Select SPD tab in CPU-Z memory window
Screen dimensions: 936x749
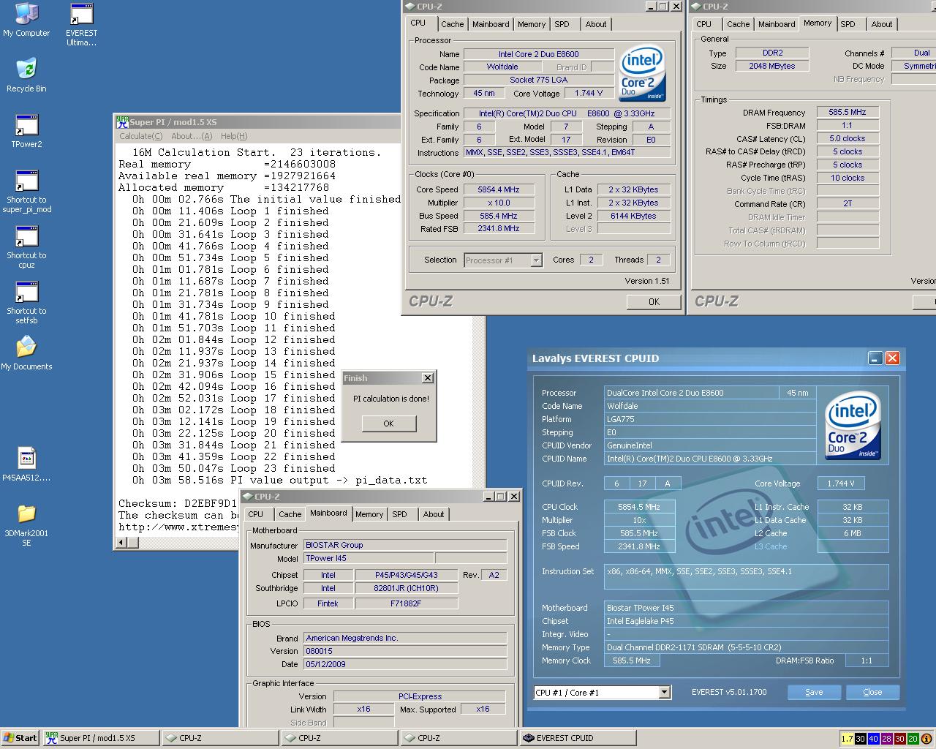coord(848,24)
